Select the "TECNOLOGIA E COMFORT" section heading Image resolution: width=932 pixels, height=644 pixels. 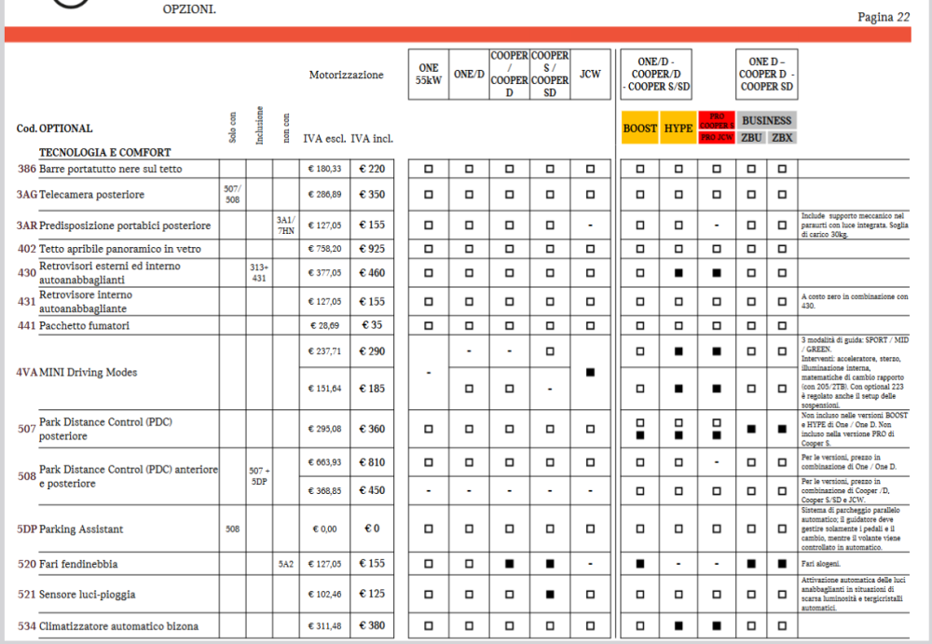(x=105, y=152)
